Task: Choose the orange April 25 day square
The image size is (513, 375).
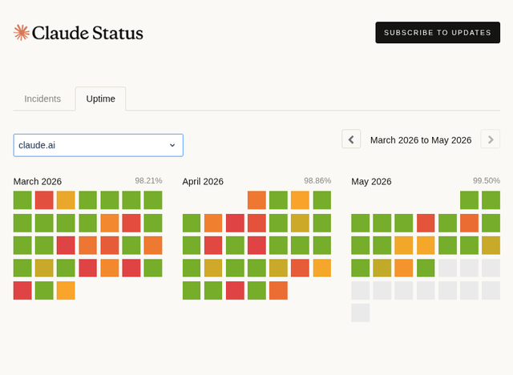Action: click(322, 268)
